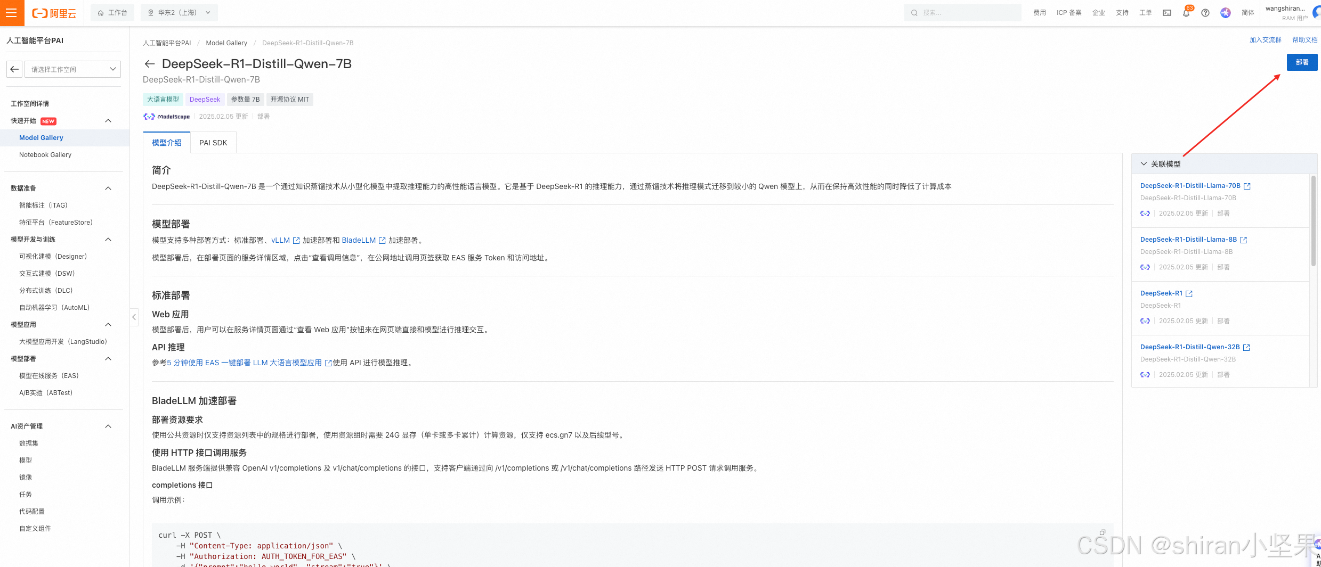
Task: Click the DeepSeek tag
Action: (x=205, y=100)
